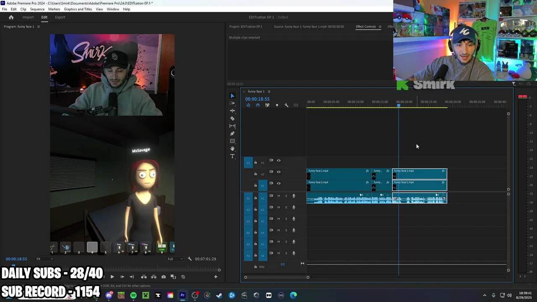Image resolution: width=537 pixels, height=302 pixels.
Task: Click the Go to Out button
Action: click(x=132, y=277)
